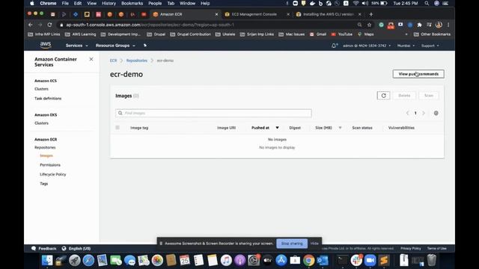Click the Scan button
This screenshot has height=269, width=479.
click(x=429, y=96)
